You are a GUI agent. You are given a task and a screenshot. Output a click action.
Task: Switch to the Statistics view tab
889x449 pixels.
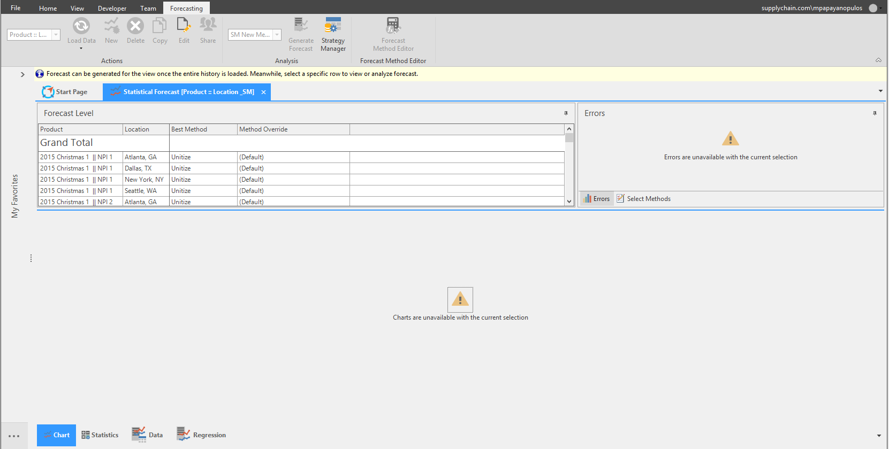100,435
